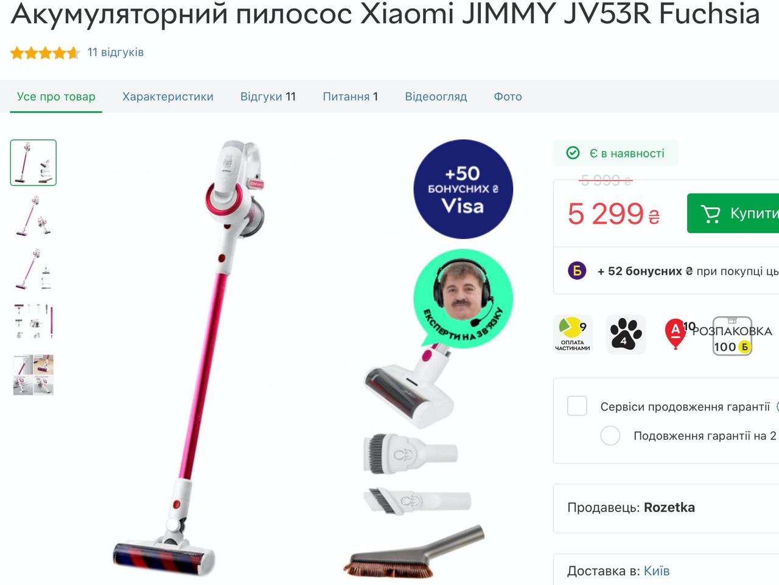Go to the Відеоогляд tab
779x585 pixels.
[436, 97]
